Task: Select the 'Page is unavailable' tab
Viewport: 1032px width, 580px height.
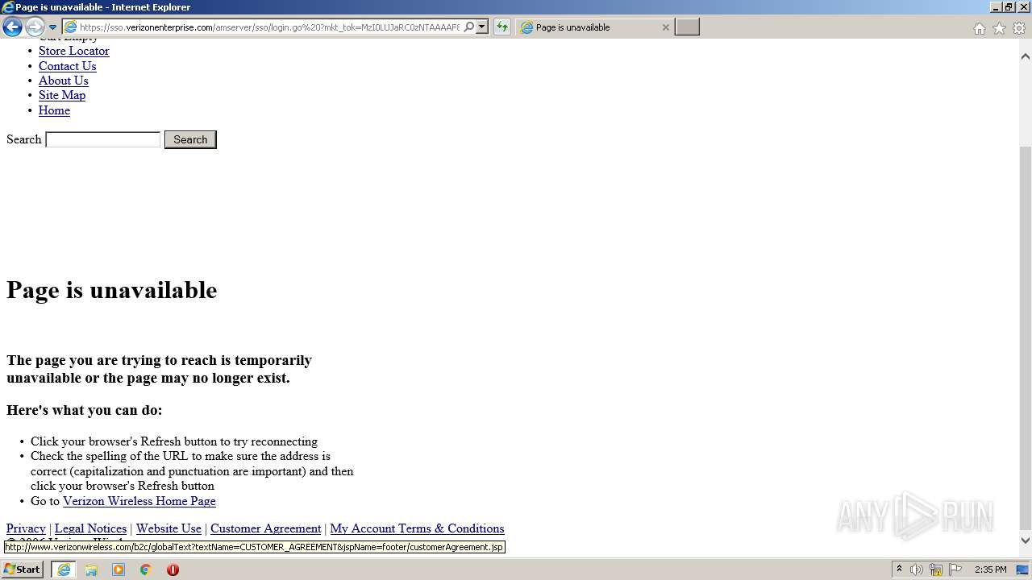Action: point(595,27)
